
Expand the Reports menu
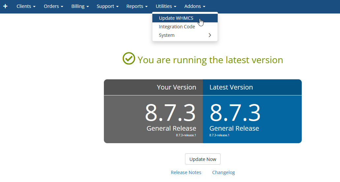coord(137,6)
